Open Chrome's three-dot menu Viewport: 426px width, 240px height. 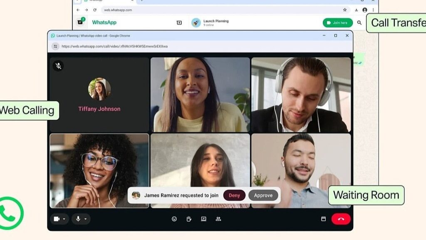[373, 10]
